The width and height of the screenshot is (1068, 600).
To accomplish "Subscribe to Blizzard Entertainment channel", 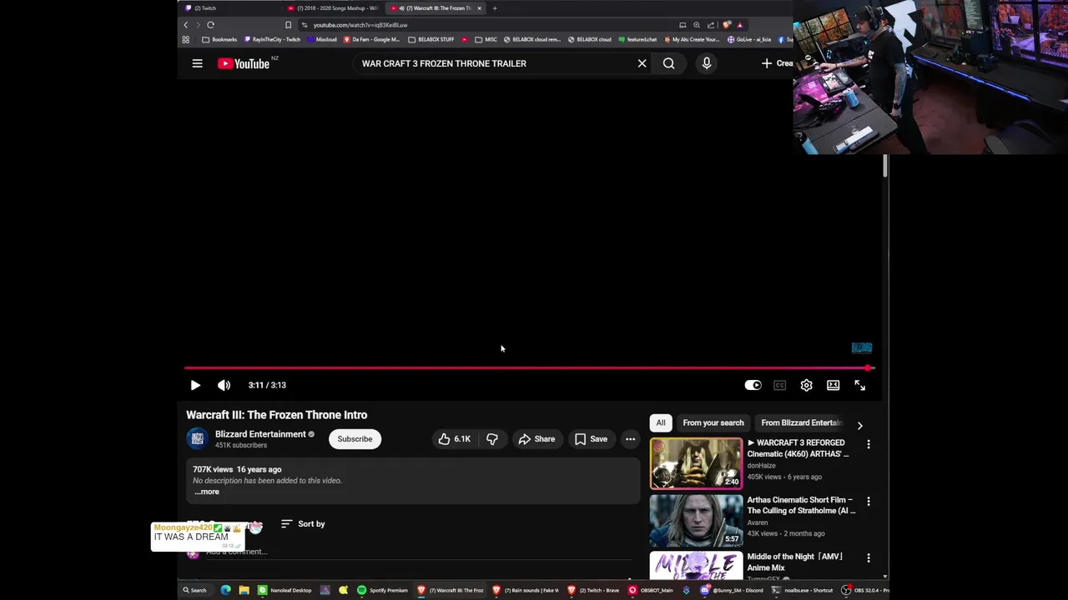I will (x=355, y=439).
